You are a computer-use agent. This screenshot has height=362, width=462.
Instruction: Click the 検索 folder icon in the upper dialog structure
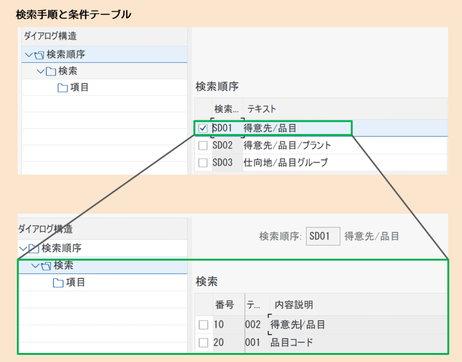point(51,71)
